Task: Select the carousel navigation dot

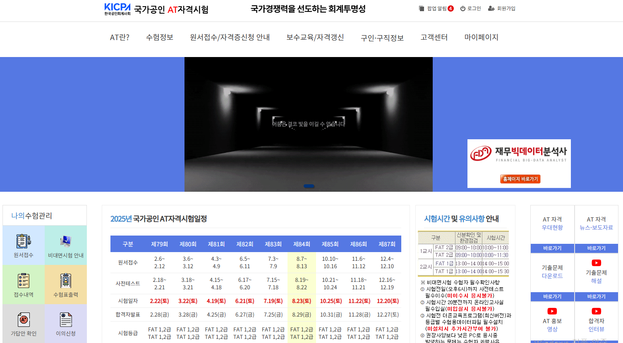Action: 309,186
